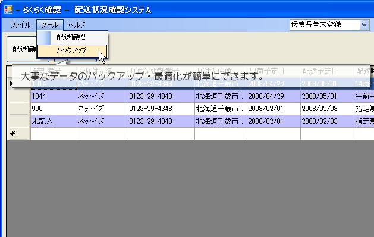
Task: Click 2008/02/03 in the 未記入 row
Action: point(327,121)
